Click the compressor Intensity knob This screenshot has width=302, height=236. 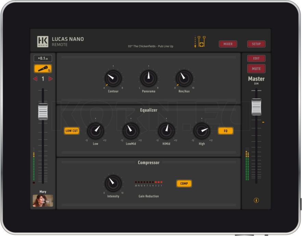coord(113,183)
